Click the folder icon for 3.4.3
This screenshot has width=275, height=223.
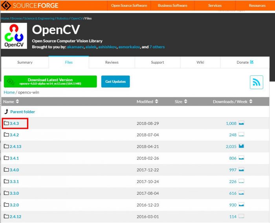(x=6, y=123)
